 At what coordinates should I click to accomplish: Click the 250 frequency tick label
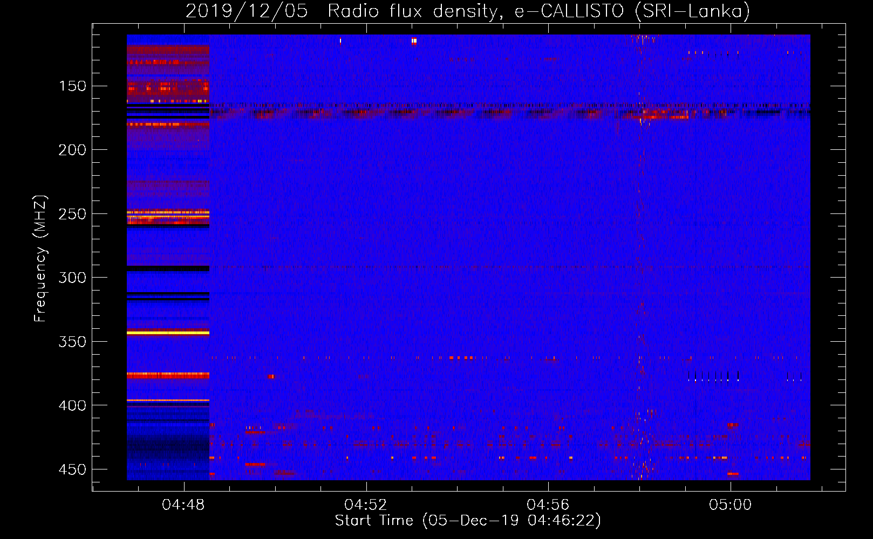click(72, 214)
